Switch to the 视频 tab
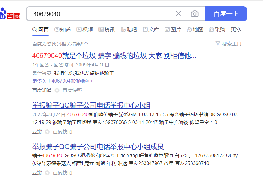Image resolution: width=263 pixels, height=179 pixels. [85, 30]
